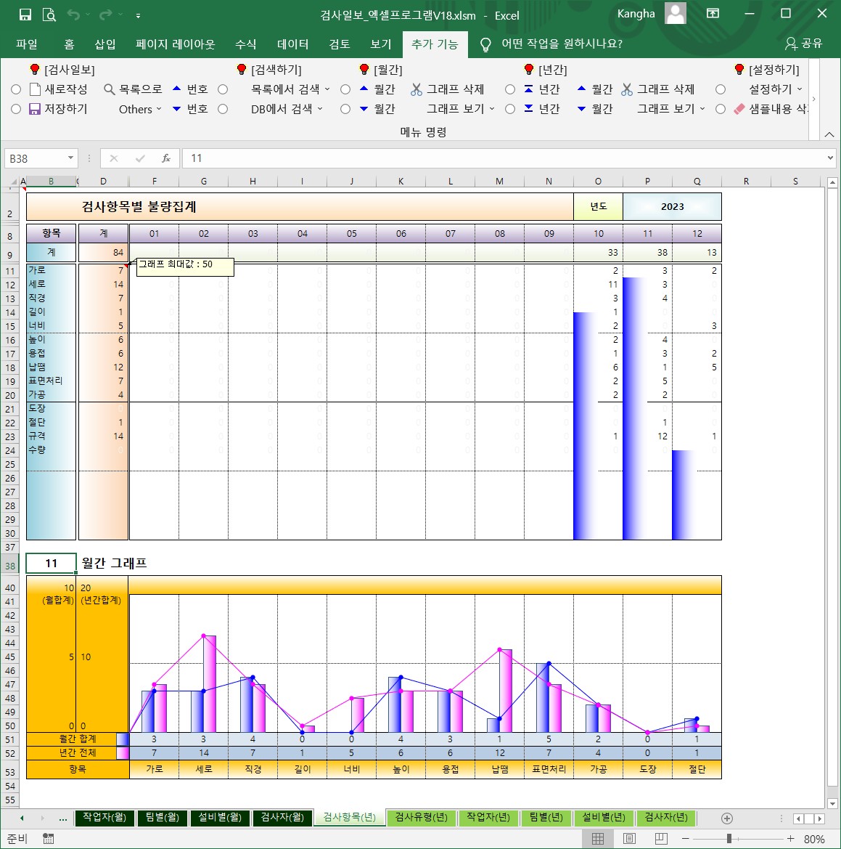
Task: Open the 작업자(월) sheet tab
Action: tap(104, 818)
